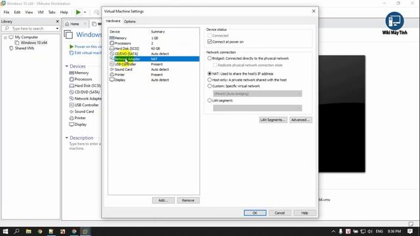Viewport: 420px width, 236px height.
Task: Switch to Hardware tab in settings
Action: point(113,21)
